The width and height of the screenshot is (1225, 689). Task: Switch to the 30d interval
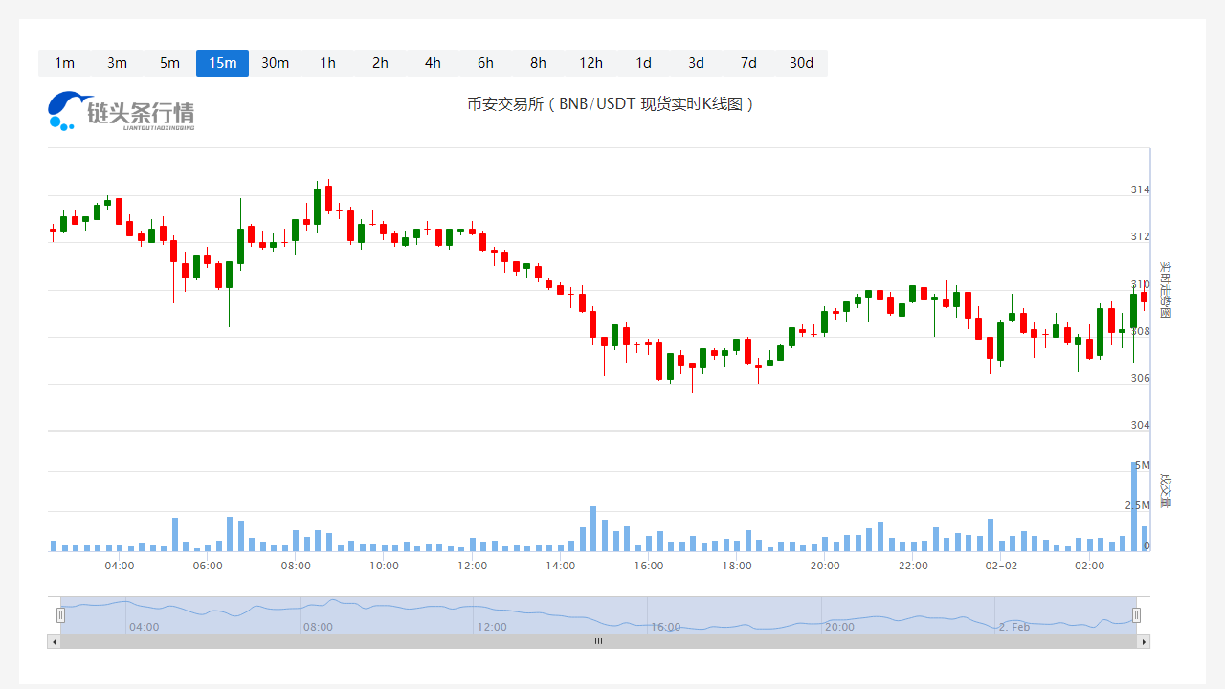[801, 63]
